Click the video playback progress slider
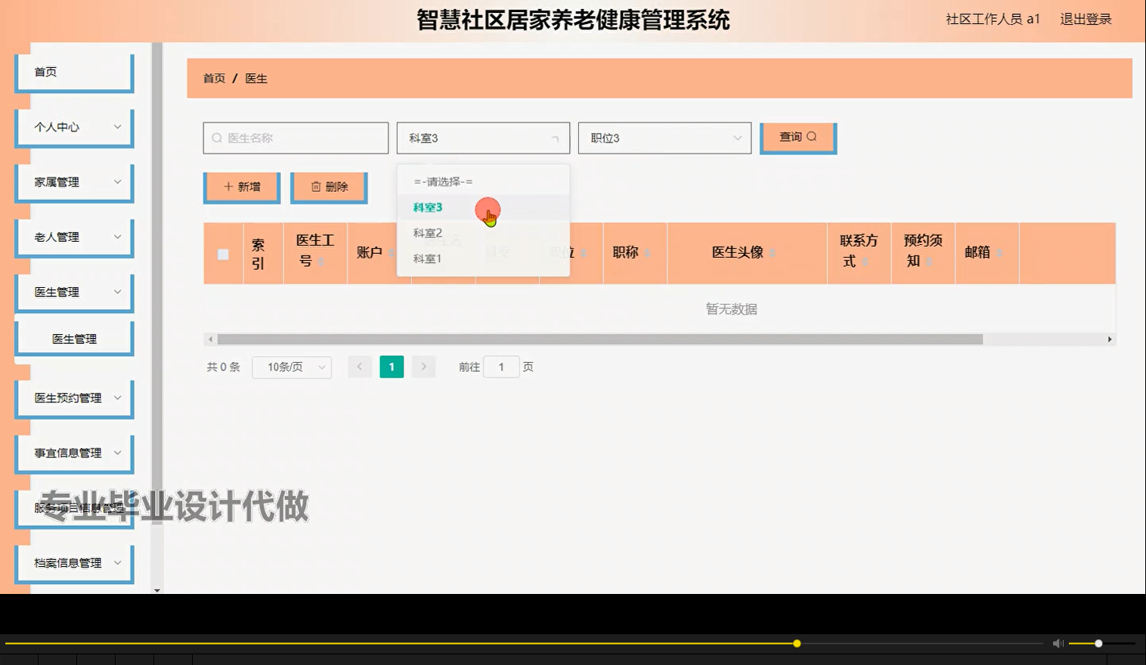 796,643
